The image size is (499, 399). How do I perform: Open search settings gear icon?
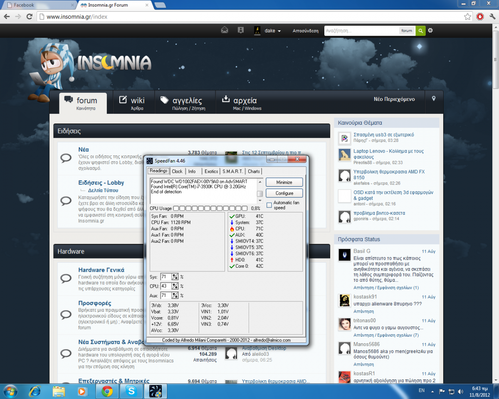click(430, 31)
